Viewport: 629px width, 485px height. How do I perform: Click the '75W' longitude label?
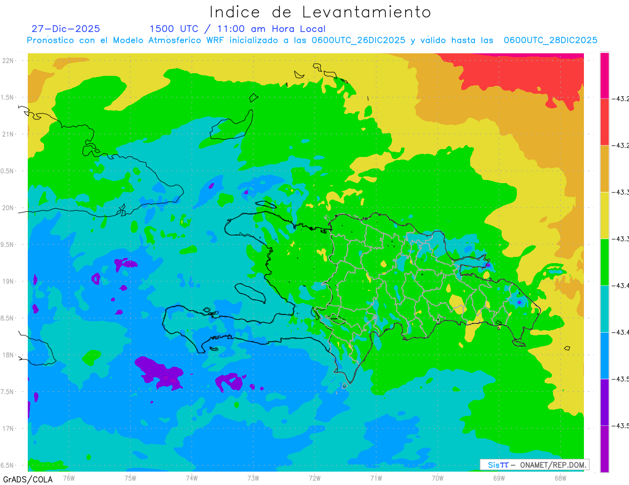[x=131, y=478]
